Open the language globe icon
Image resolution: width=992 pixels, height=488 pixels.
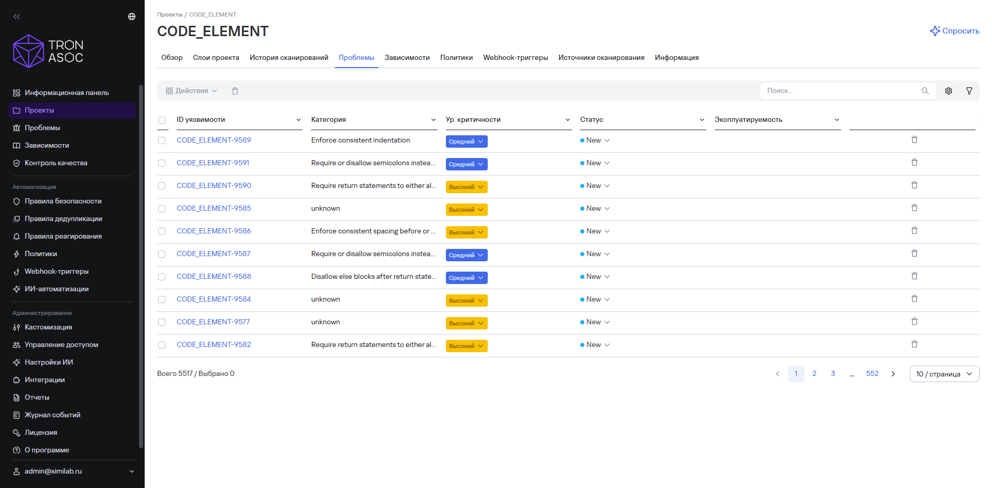click(132, 17)
